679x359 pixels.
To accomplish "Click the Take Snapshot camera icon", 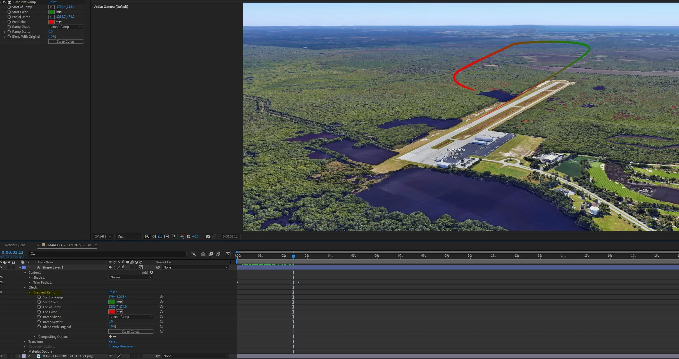I will coord(207,237).
